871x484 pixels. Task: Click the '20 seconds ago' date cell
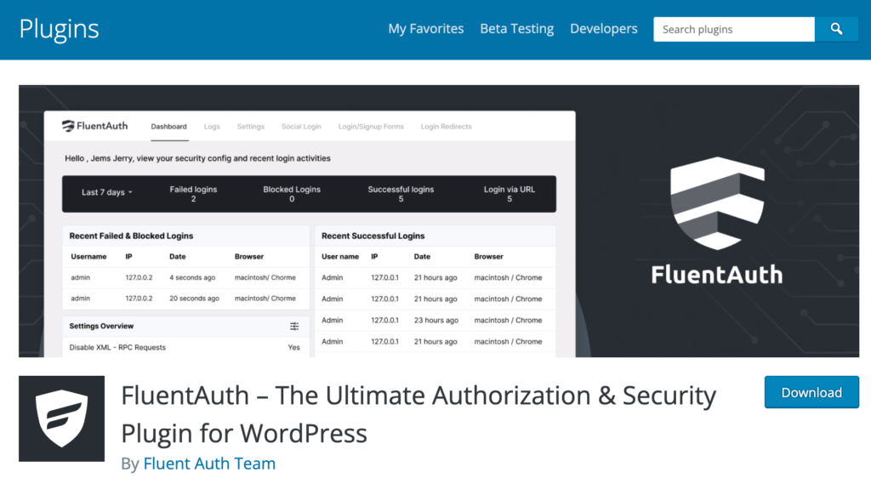195,299
